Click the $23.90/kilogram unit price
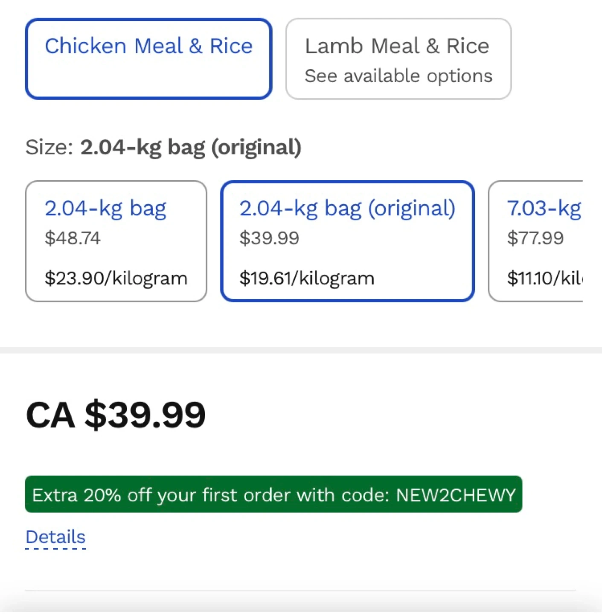Screen dimensions: 602x614 pos(116,278)
